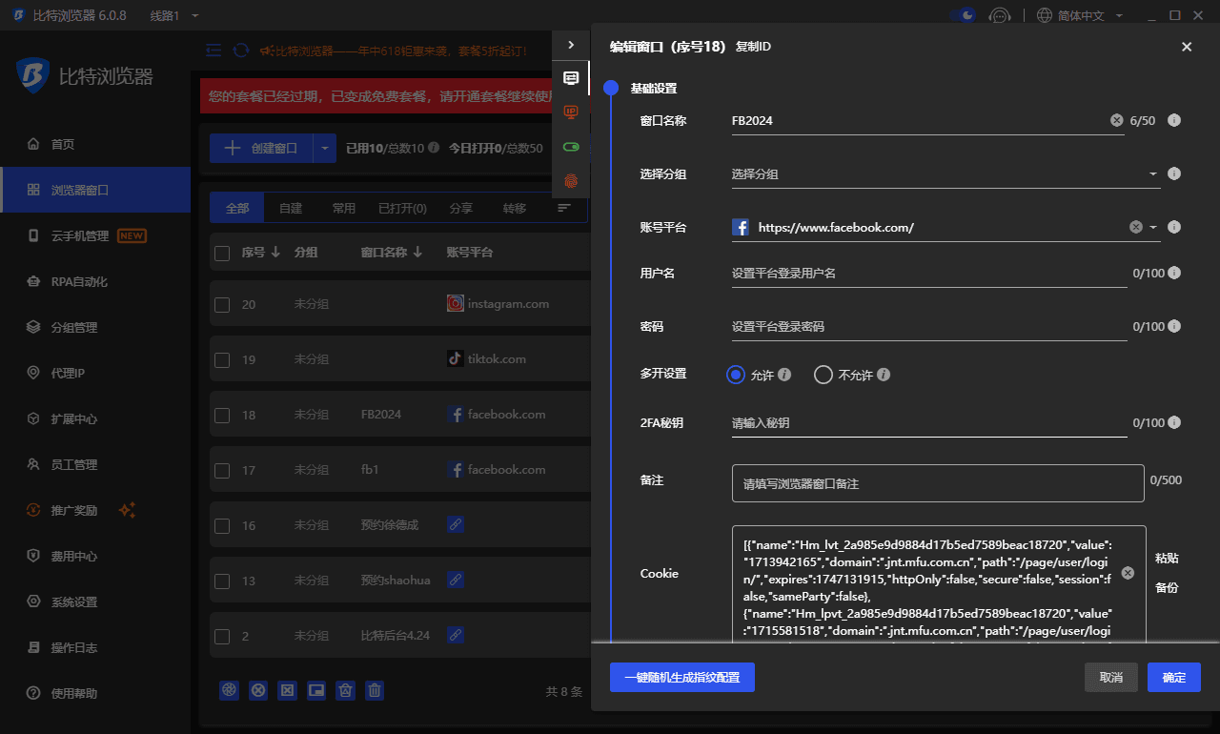Select the 允许 multi-open radio button
1220x734 pixels.
(x=735, y=375)
